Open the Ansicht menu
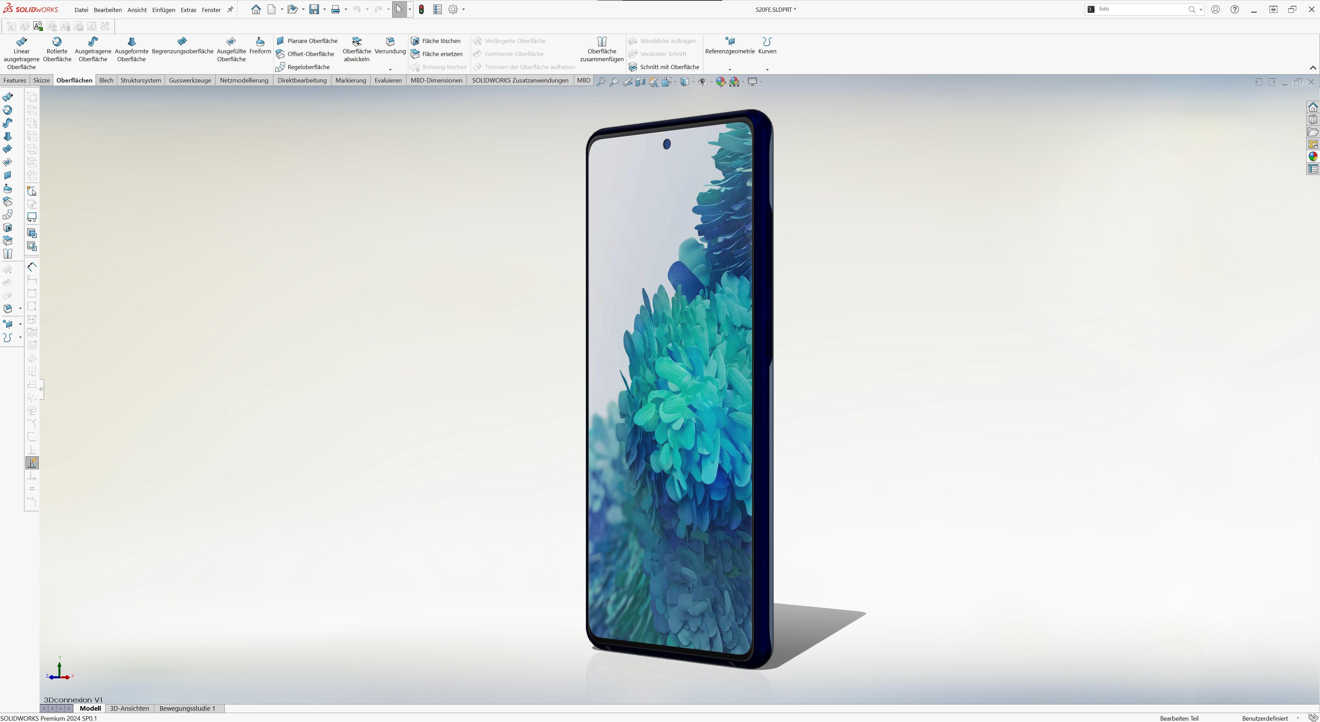1320x722 pixels. [137, 10]
